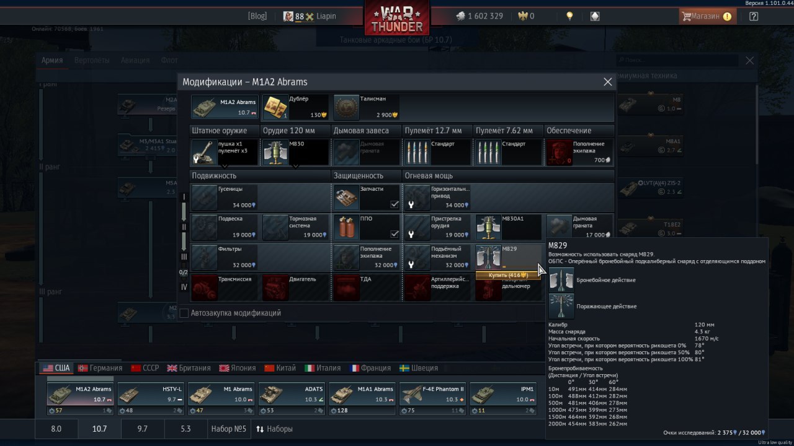Viewport: 794px width, 446px height.
Task: Select the США nation tab
Action: coord(56,368)
